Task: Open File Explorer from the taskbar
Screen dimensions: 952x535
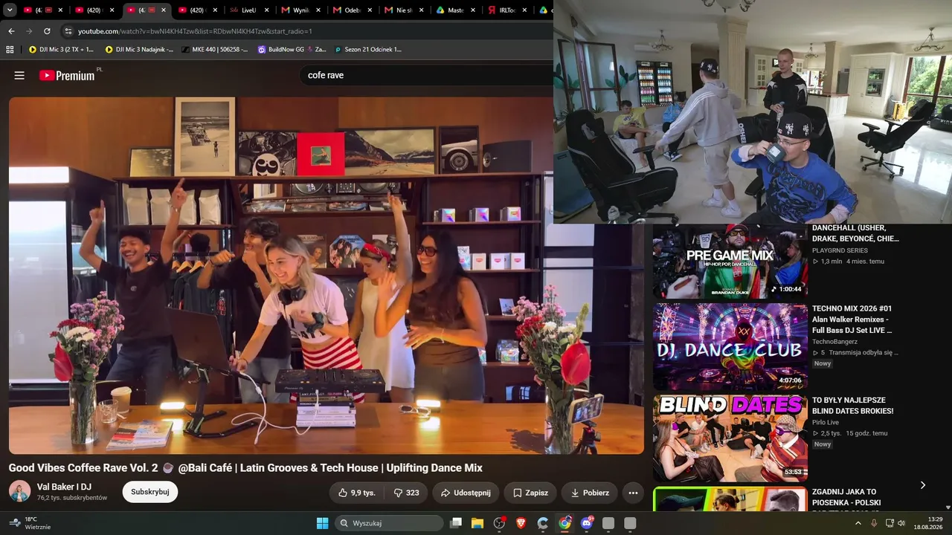Action: point(477,523)
